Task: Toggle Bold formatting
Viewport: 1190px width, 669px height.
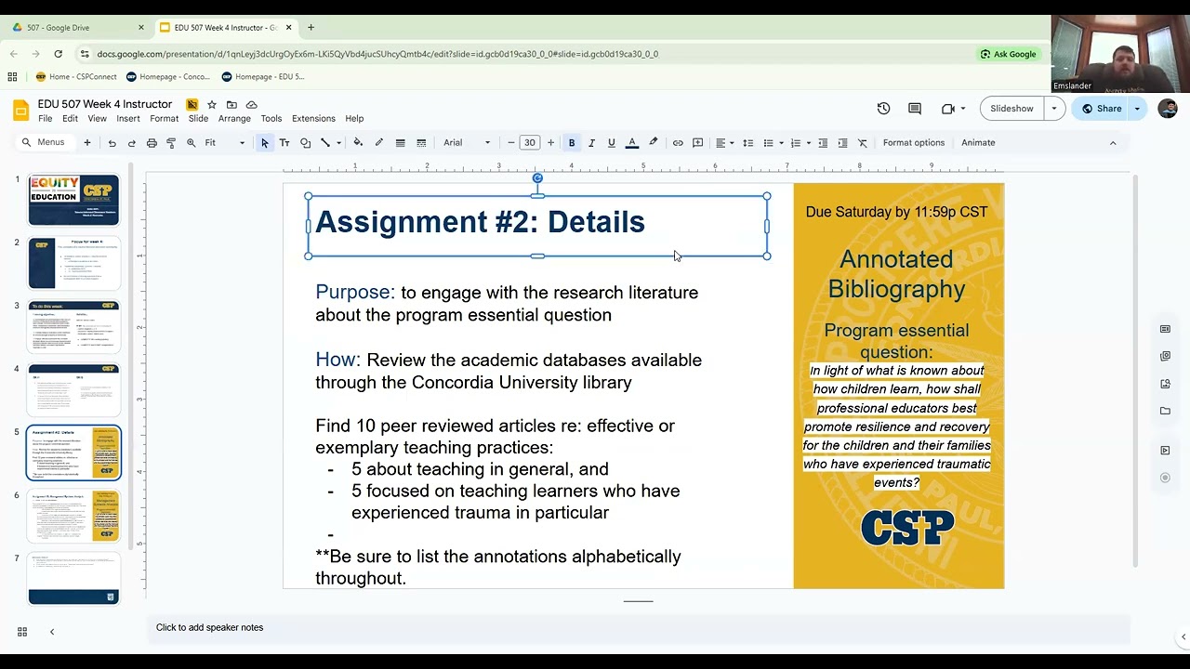Action: click(572, 143)
